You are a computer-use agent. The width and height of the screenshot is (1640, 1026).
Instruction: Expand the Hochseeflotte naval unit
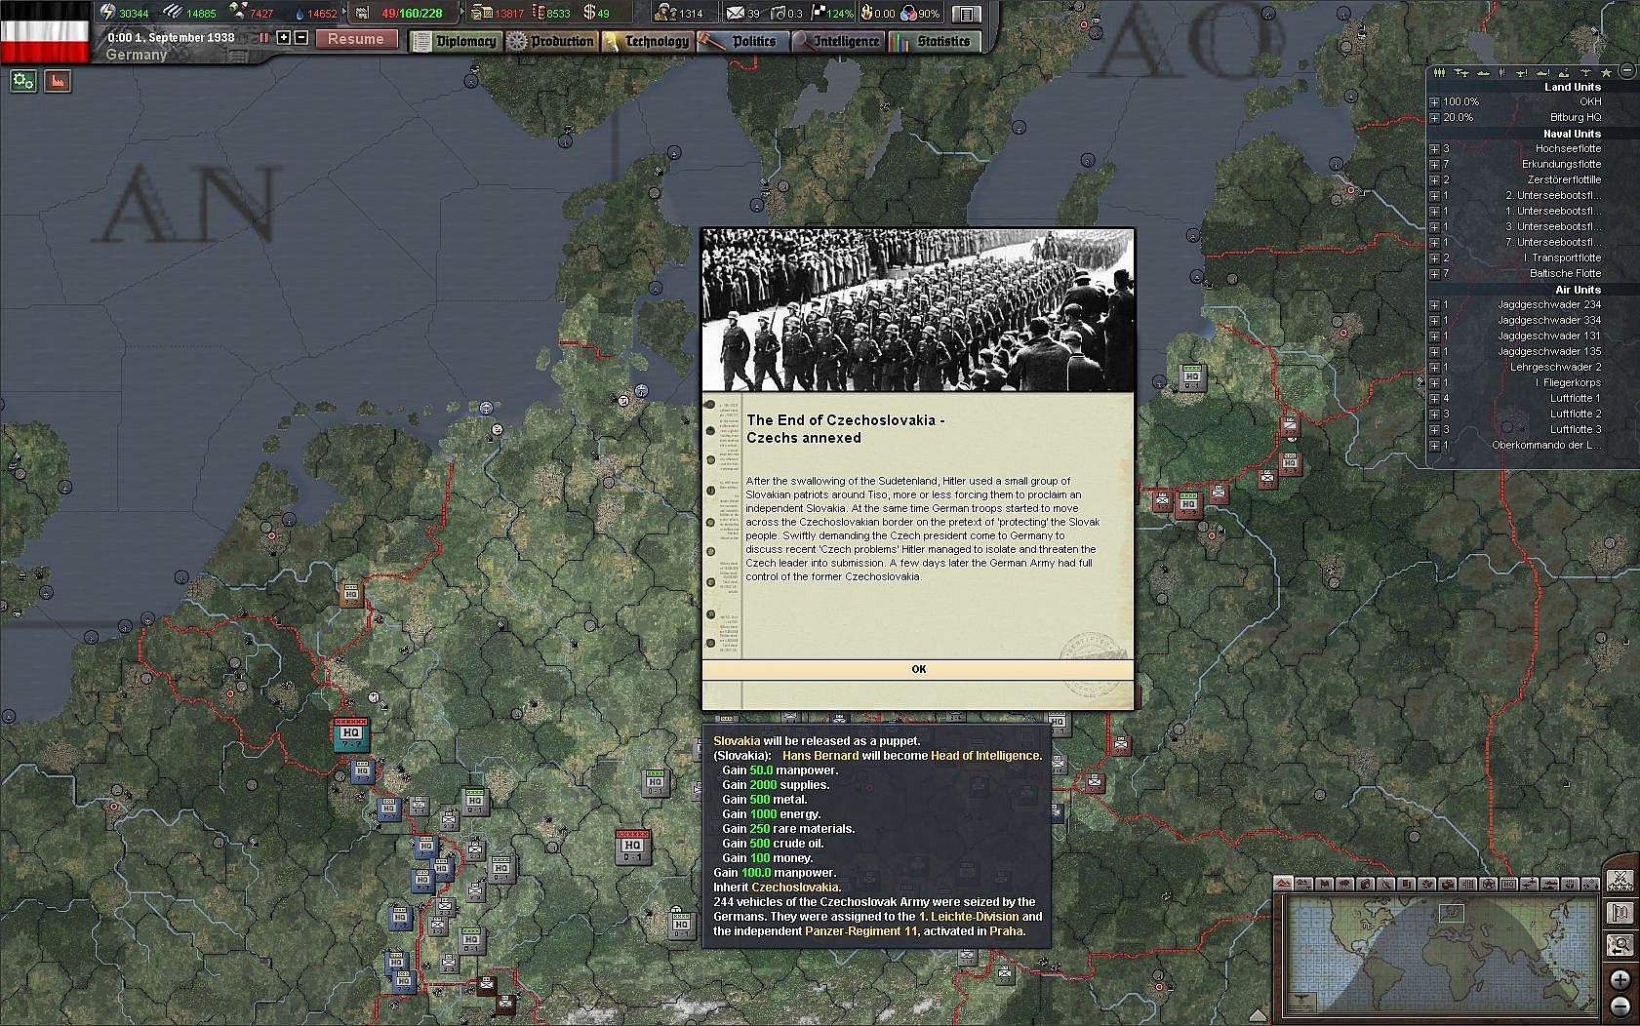[x=1434, y=149]
